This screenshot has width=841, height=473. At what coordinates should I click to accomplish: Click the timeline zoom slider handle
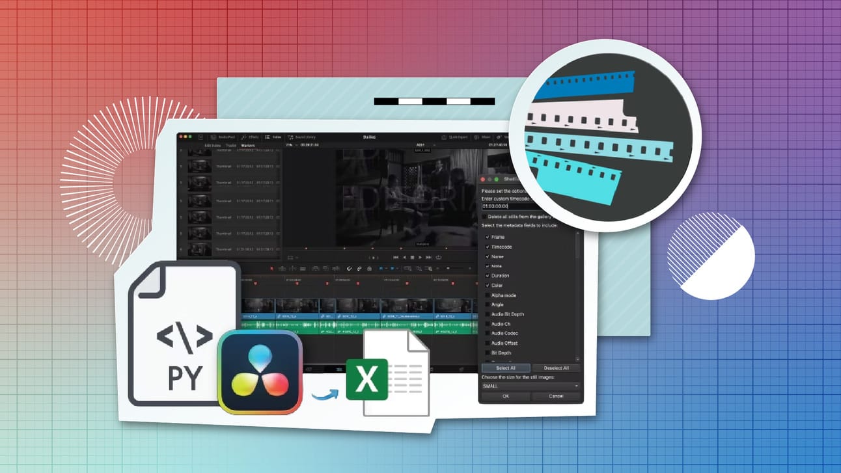click(448, 268)
